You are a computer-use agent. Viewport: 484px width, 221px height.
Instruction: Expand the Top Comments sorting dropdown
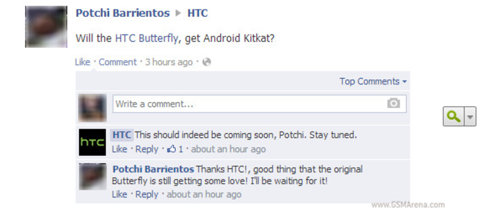pyautogui.click(x=373, y=82)
